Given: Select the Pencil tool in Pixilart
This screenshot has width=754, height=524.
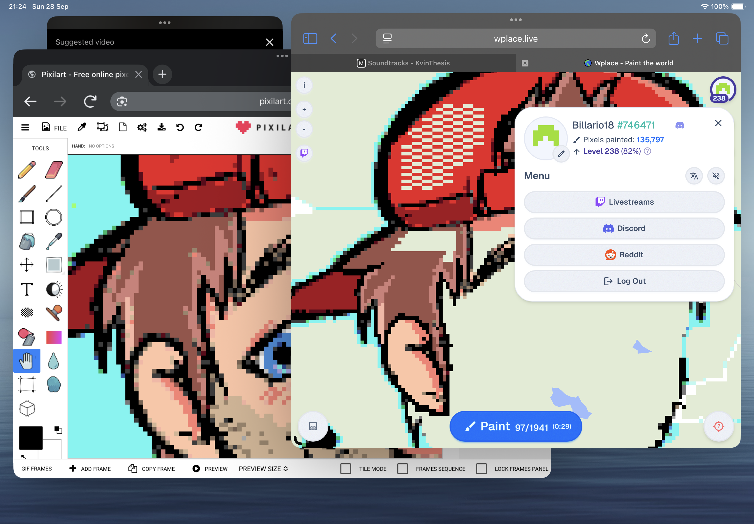Looking at the screenshot, I should (x=27, y=170).
